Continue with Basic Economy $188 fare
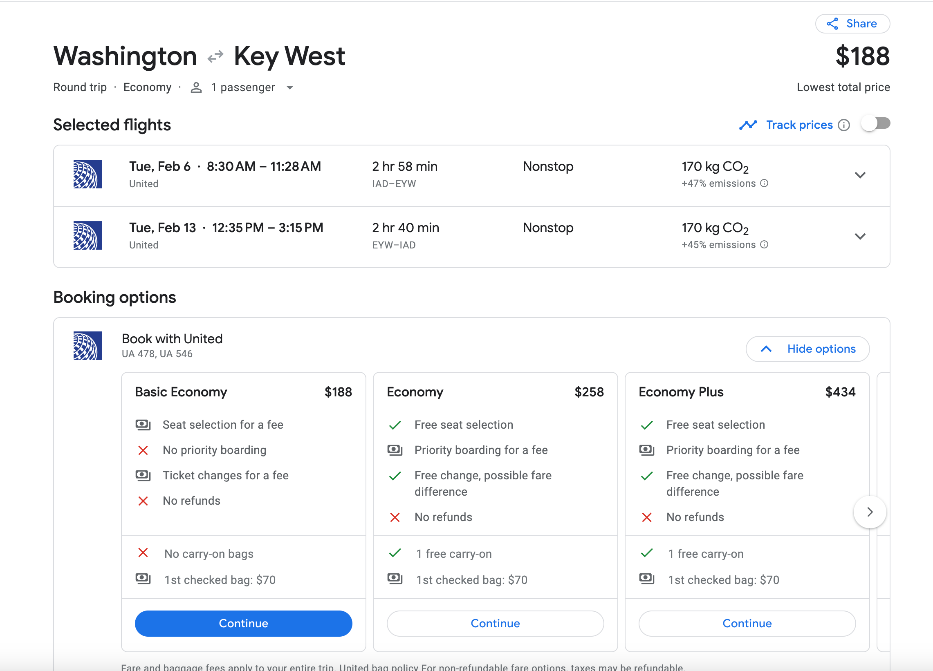The width and height of the screenshot is (933, 671). click(x=243, y=623)
